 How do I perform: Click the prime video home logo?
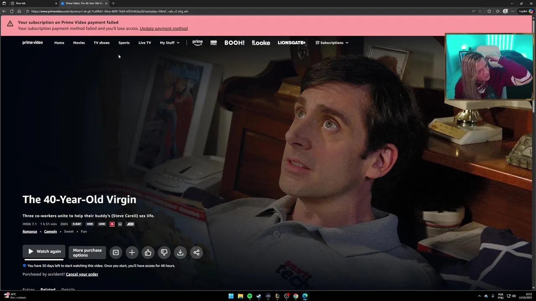(x=33, y=43)
